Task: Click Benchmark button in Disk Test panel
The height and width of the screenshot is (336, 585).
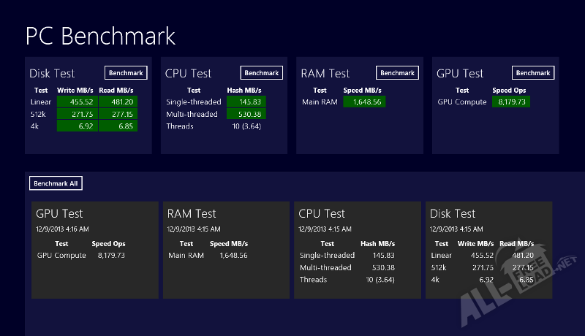Action: click(x=126, y=73)
